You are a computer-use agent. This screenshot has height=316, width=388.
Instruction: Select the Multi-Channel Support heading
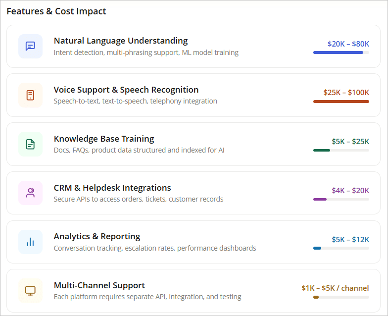[99, 285]
